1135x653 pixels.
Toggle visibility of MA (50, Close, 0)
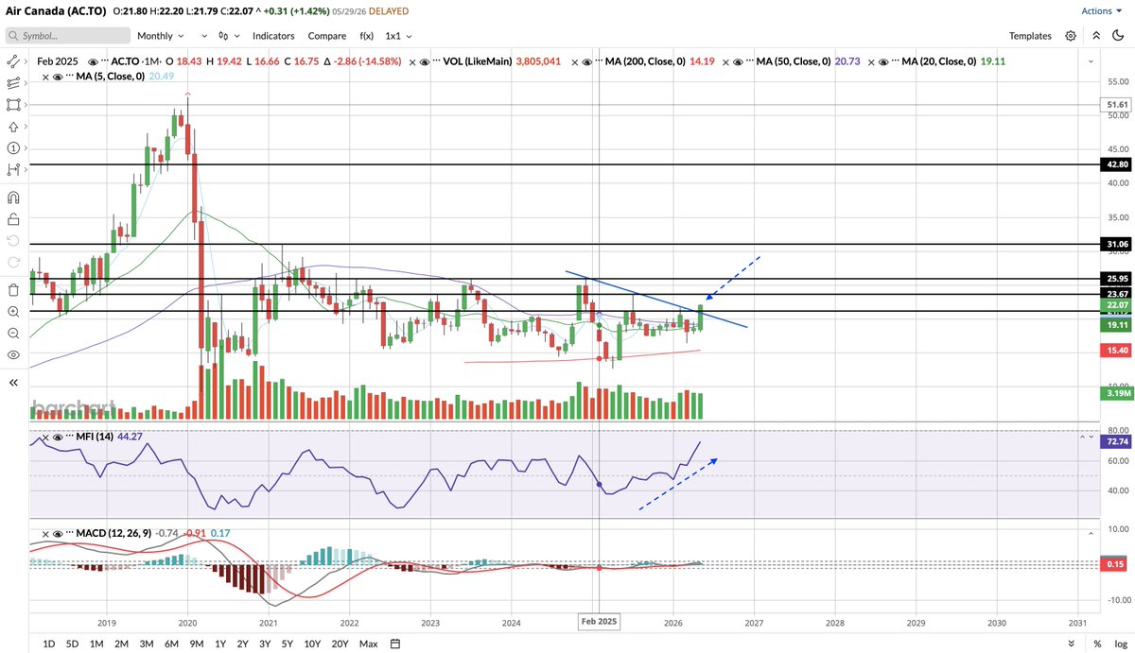738,61
